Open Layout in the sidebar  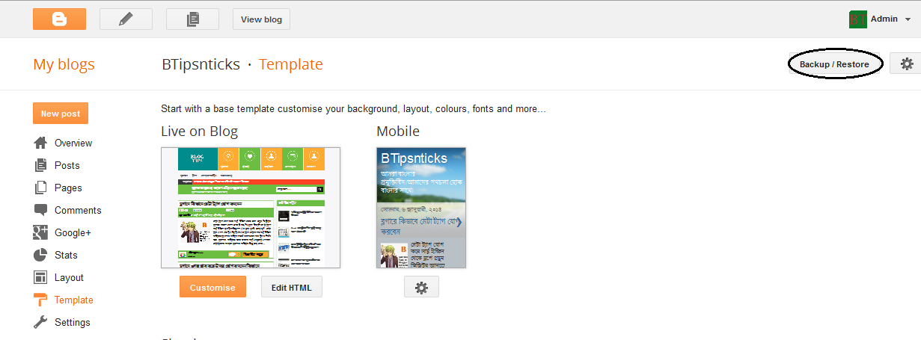[69, 277]
